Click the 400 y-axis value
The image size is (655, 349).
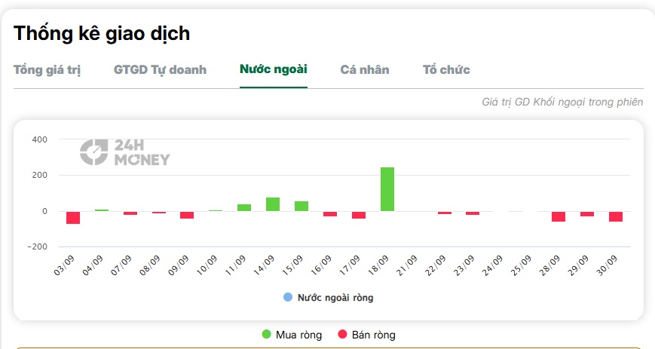(x=40, y=139)
